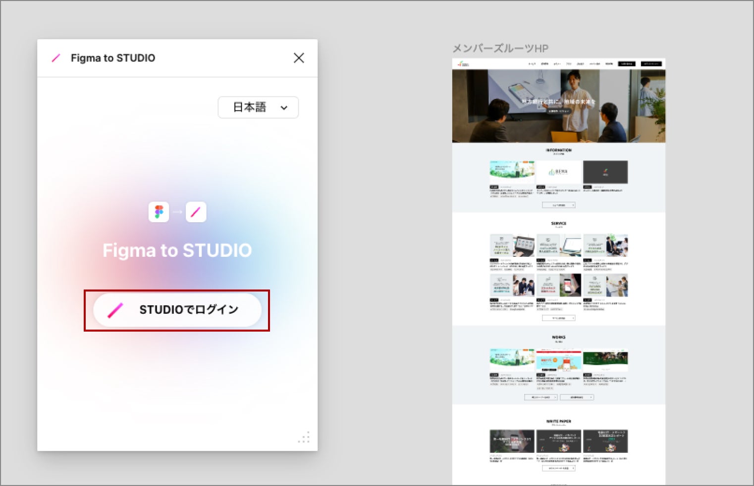Click the SERVICE section heading
This screenshot has height=486, width=754.
pos(558,224)
